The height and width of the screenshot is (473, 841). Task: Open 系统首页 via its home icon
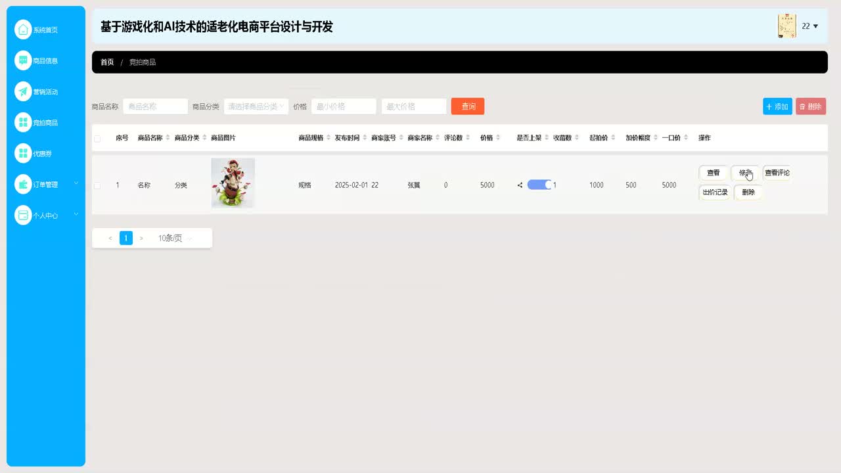[23, 30]
